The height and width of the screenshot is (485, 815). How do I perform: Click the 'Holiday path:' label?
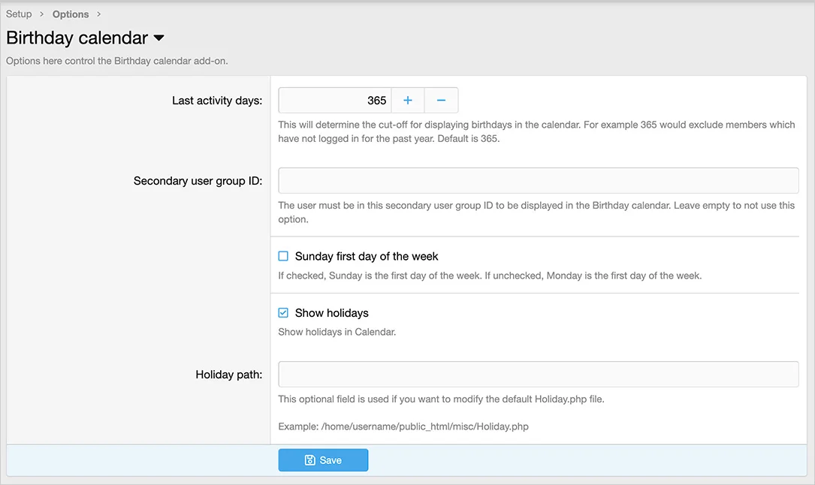pyautogui.click(x=228, y=375)
